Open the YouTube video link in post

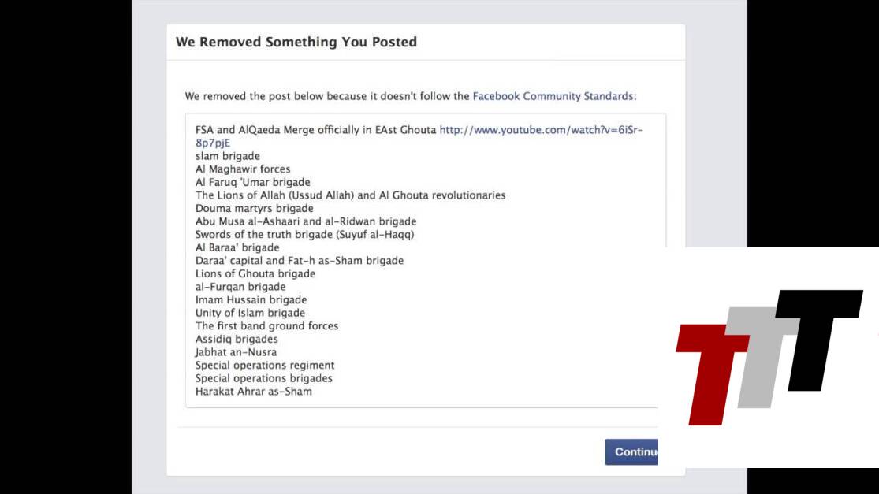pyautogui.click(x=541, y=130)
